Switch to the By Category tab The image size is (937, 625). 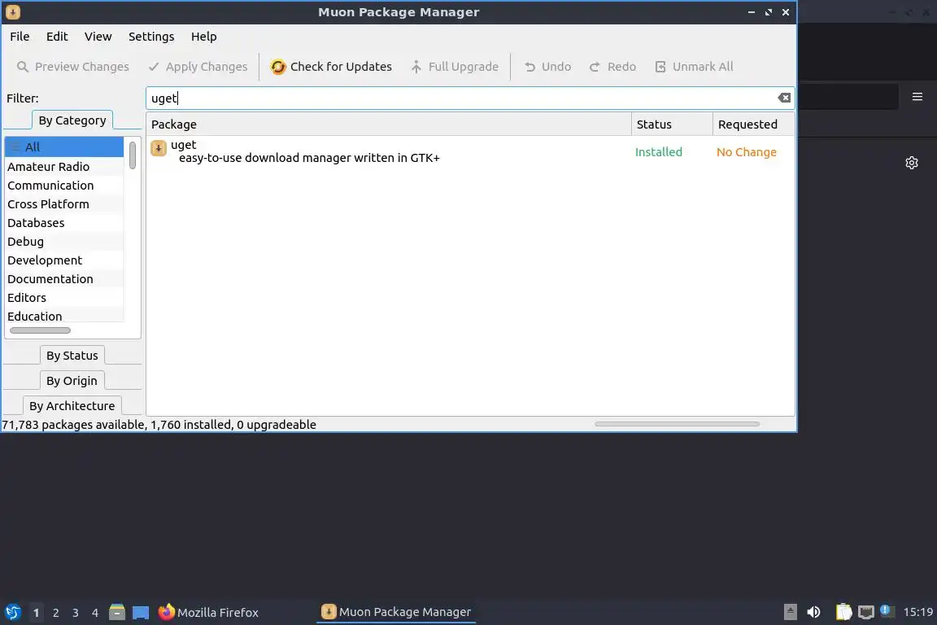[x=72, y=120]
